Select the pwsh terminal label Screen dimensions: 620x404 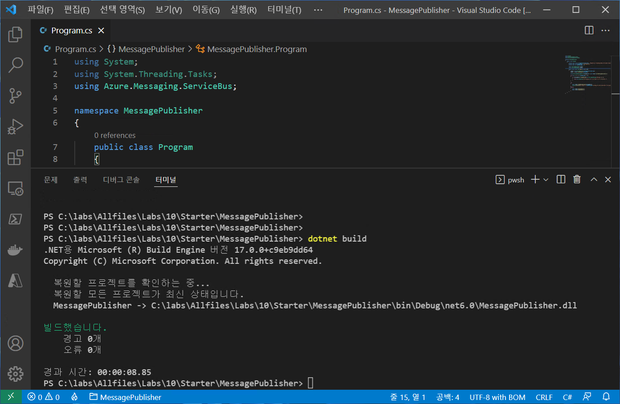tap(510, 180)
